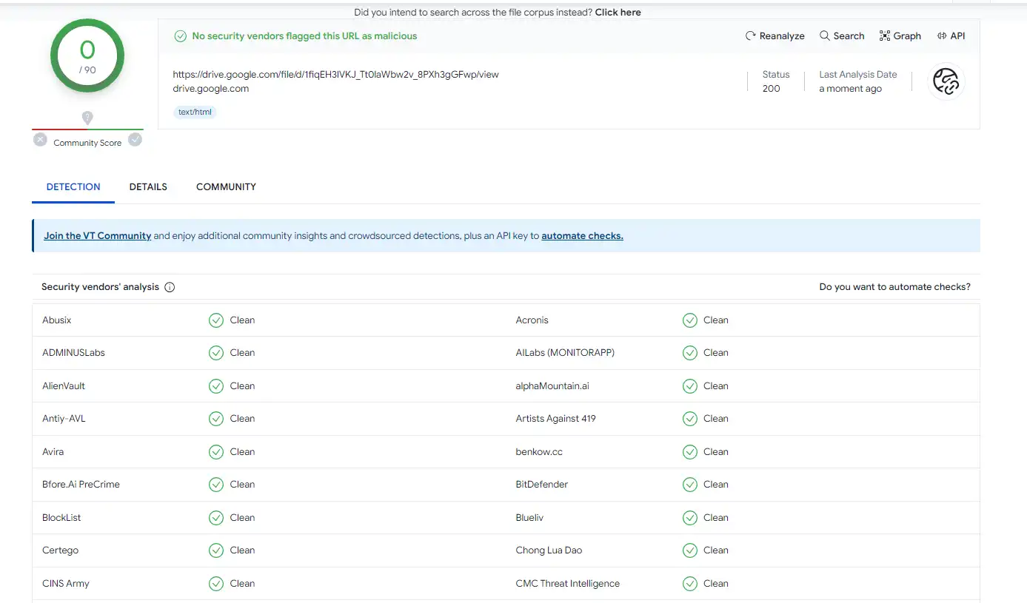Click the API brackets icon

(x=942, y=36)
